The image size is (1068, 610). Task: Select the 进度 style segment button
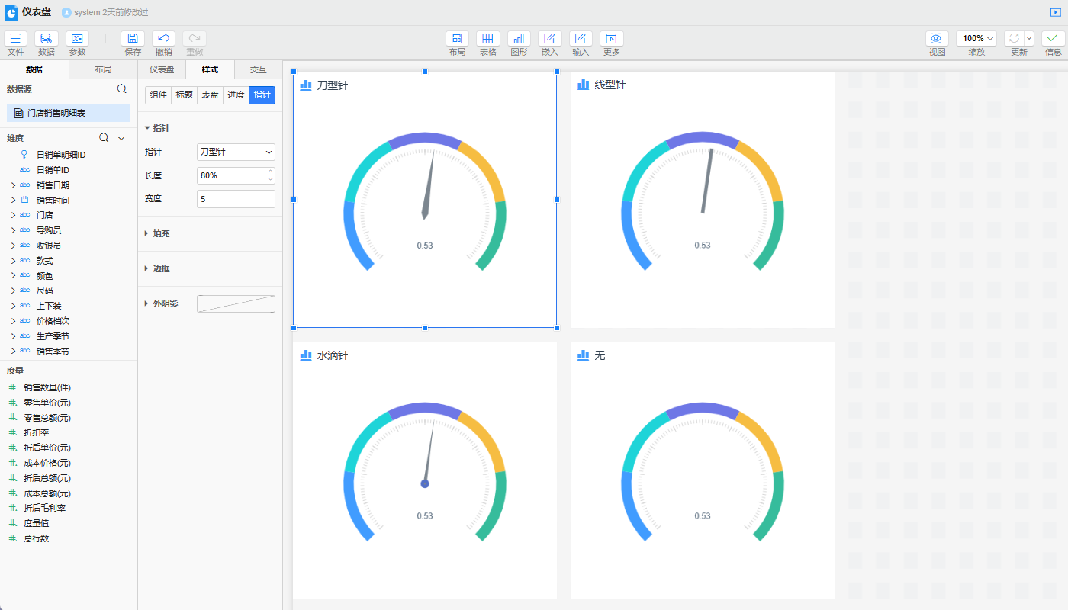point(236,95)
